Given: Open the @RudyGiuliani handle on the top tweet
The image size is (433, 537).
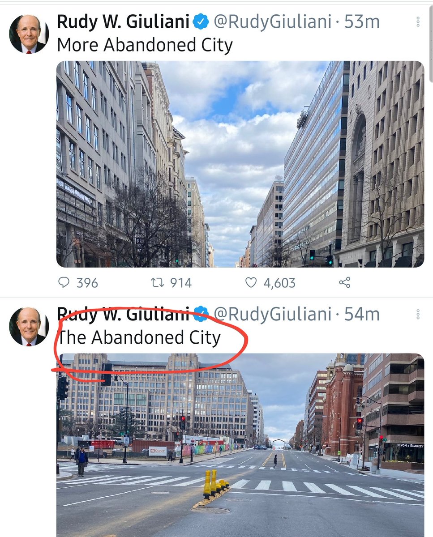Looking at the screenshot, I should point(273,22).
